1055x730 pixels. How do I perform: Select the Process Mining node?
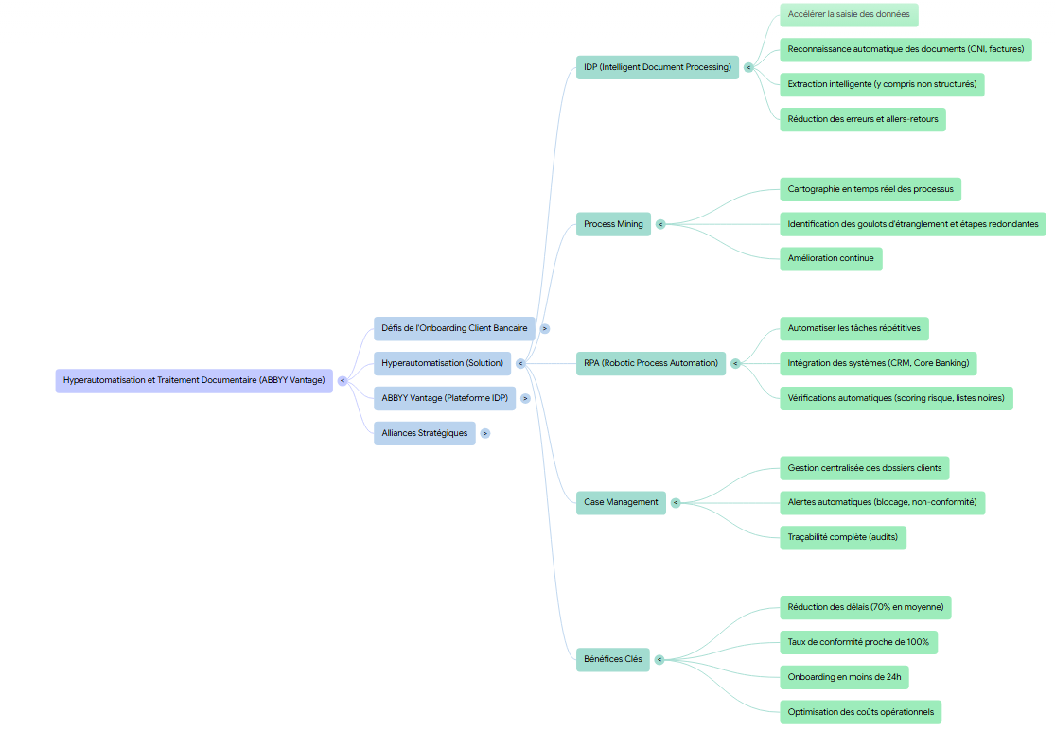(613, 224)
